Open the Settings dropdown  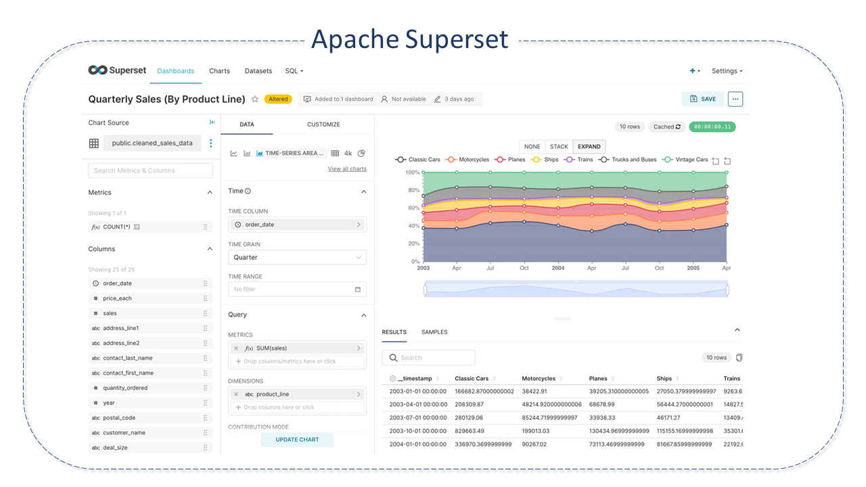727,71
